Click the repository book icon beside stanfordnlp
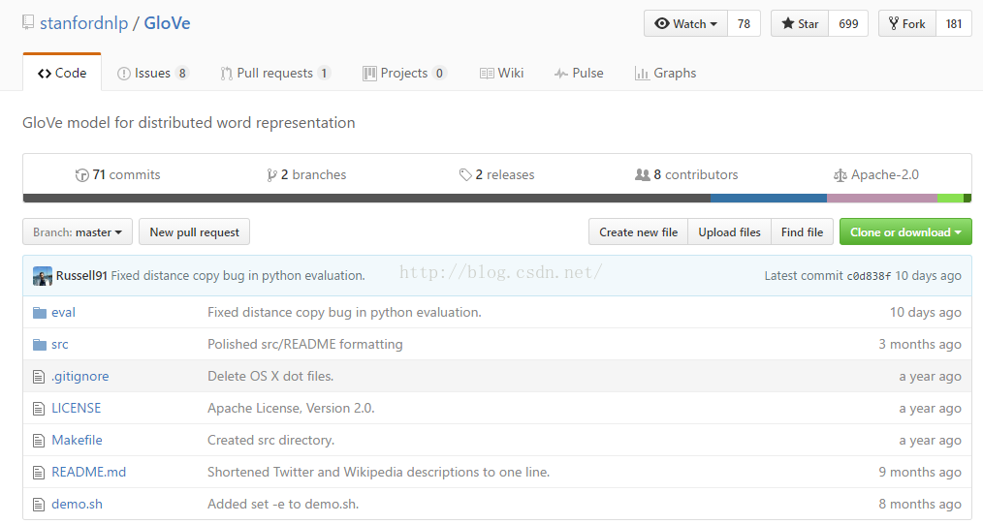This screenshot has width=983, height=524. pos(27,23)
